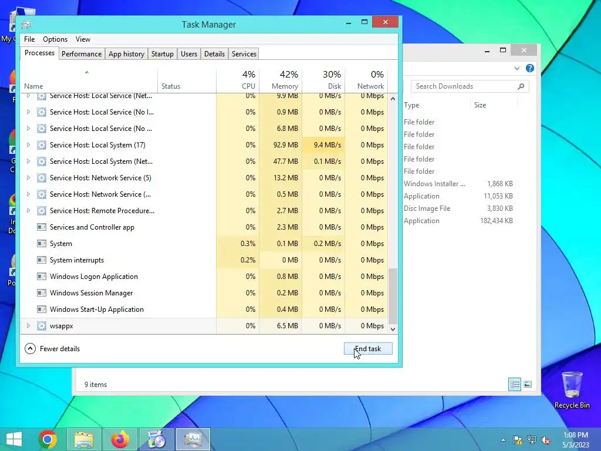Click the icon beside Services and Controller app
The image size is (601, 451).
point(42,227)
